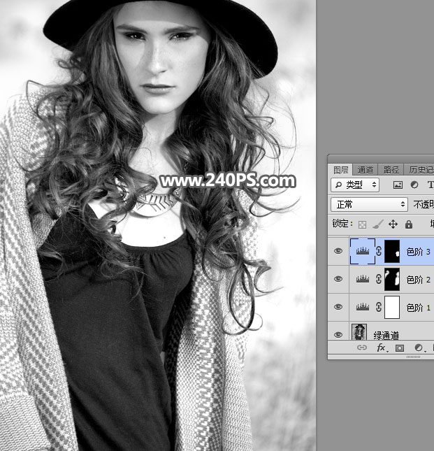Hide the 色阶 1 layer
The height and width of the screenshot is (451, 434).
tap(338, 307)
